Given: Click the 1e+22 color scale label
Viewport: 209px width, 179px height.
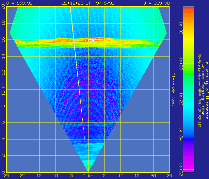Looking at the screenshot, I should [181, 170].
